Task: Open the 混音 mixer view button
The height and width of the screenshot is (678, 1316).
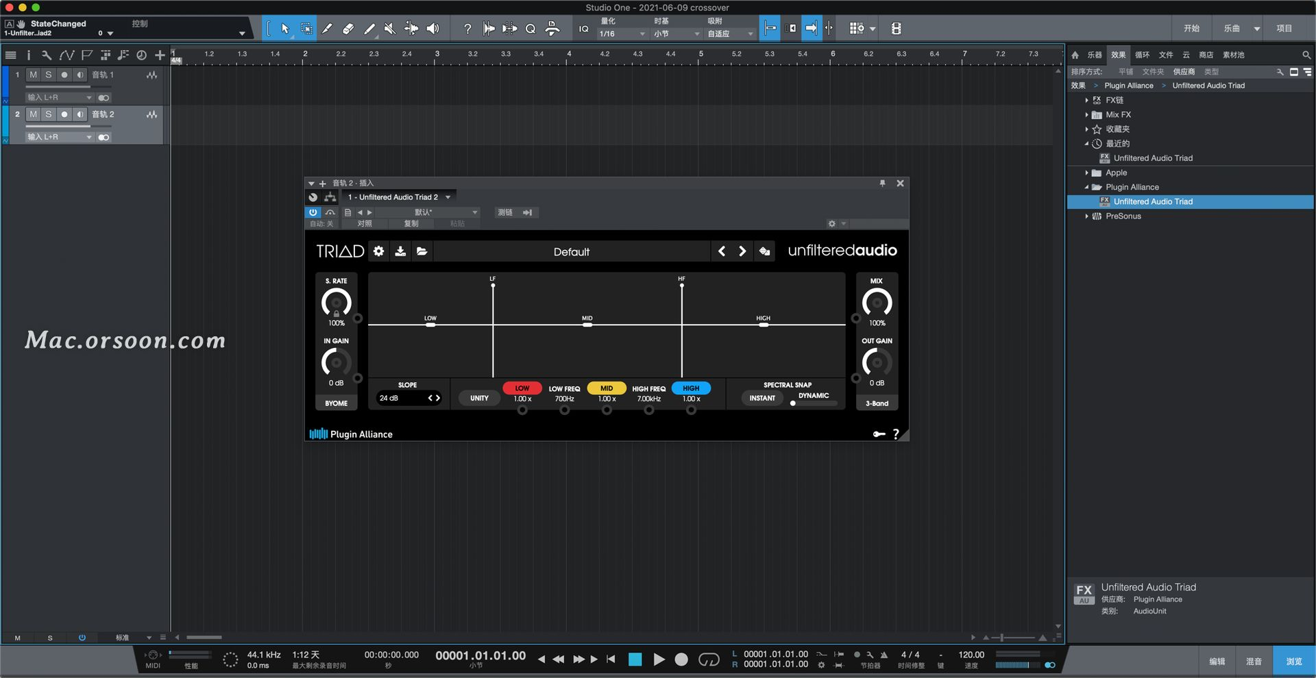Action: click(1254, 662)
